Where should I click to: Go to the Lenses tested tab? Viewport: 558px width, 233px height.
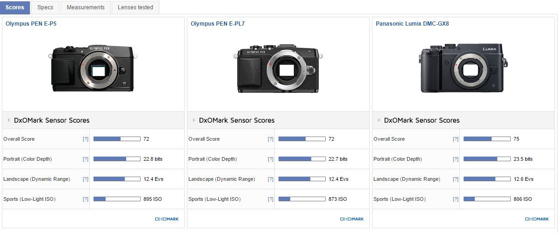136,7
